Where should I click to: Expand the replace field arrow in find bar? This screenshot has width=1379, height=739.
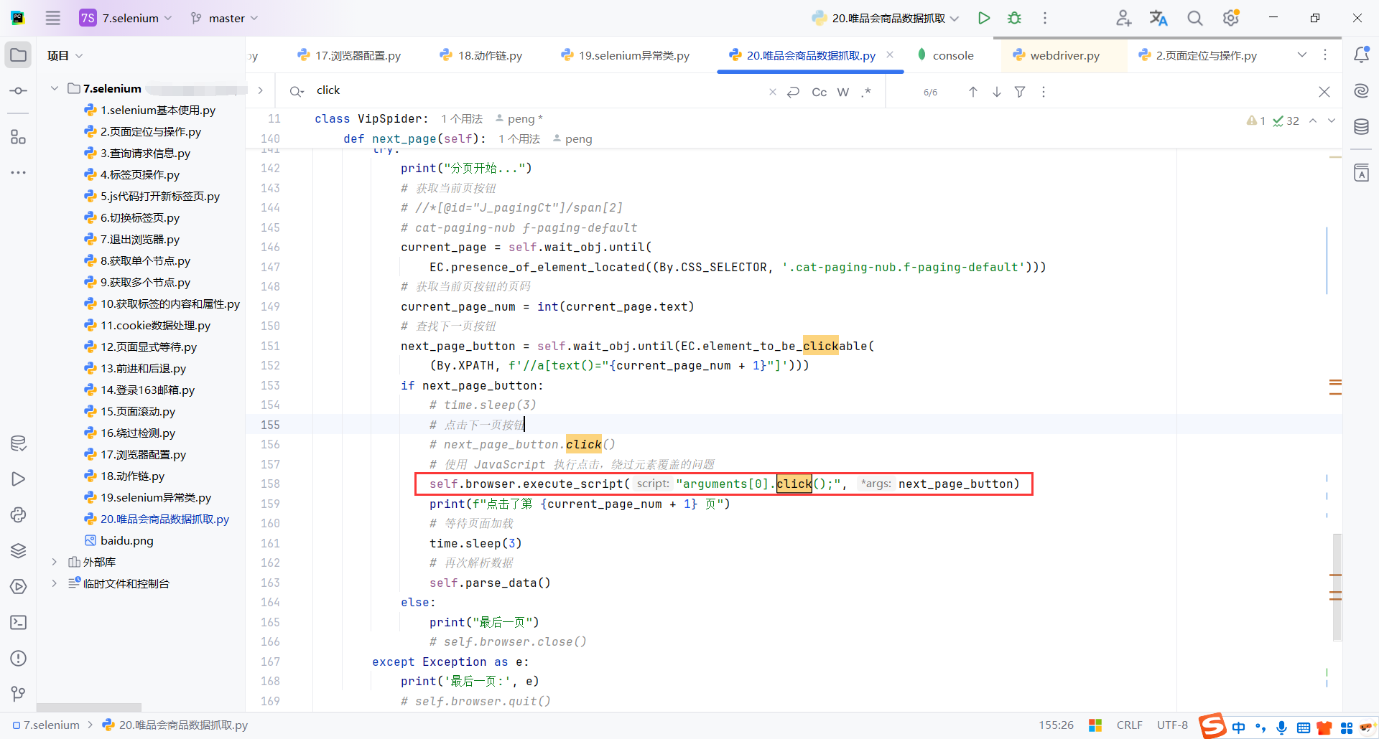pos(261,90)
